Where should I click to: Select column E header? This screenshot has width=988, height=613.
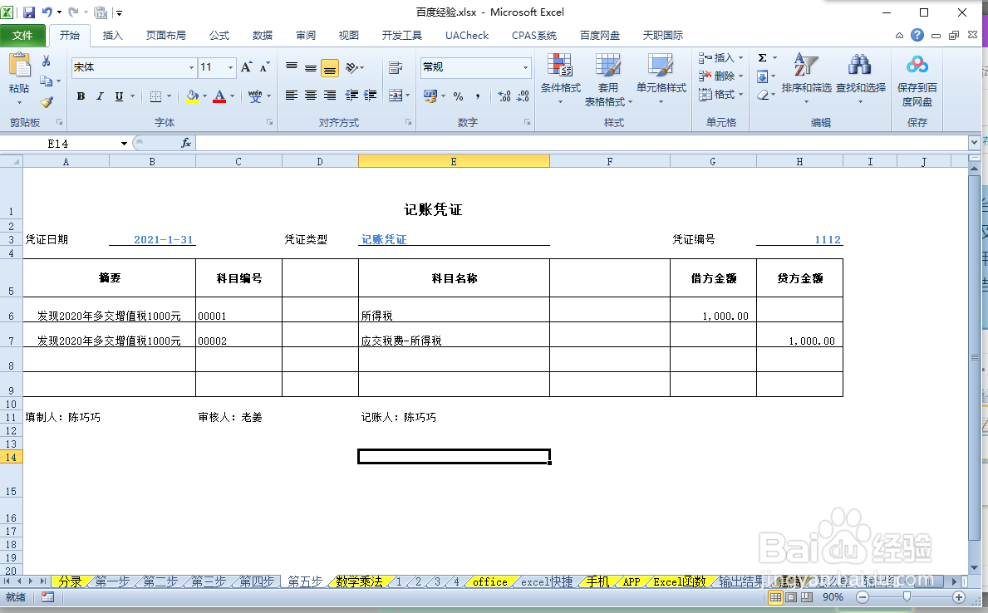tap(454, 162)
